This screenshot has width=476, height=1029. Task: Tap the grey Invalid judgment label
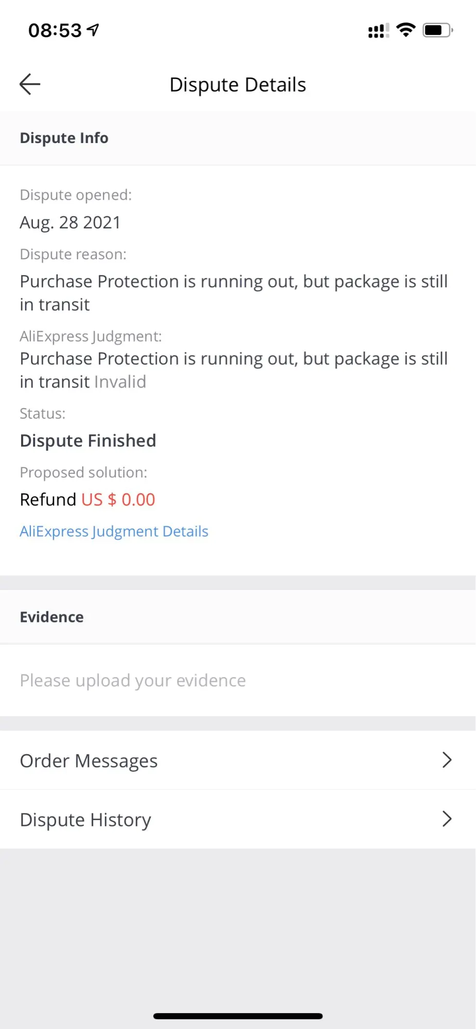coord(120,382)
